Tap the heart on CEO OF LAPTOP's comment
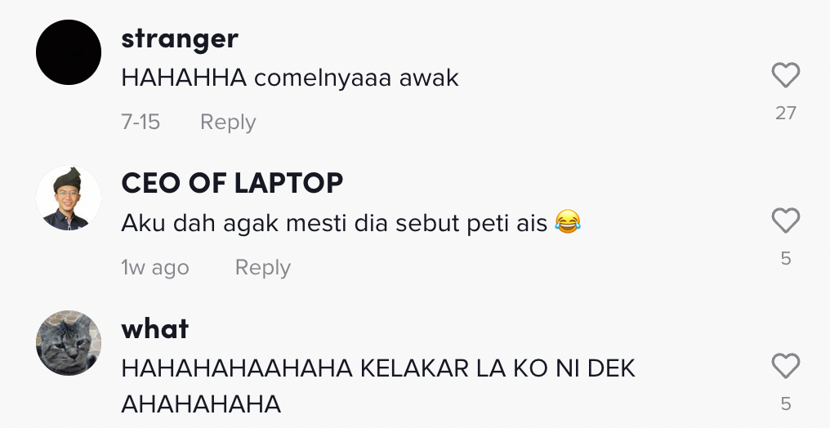Image resolution: width=830 pixels, height=428 pixels. click(x=785, y=221)
